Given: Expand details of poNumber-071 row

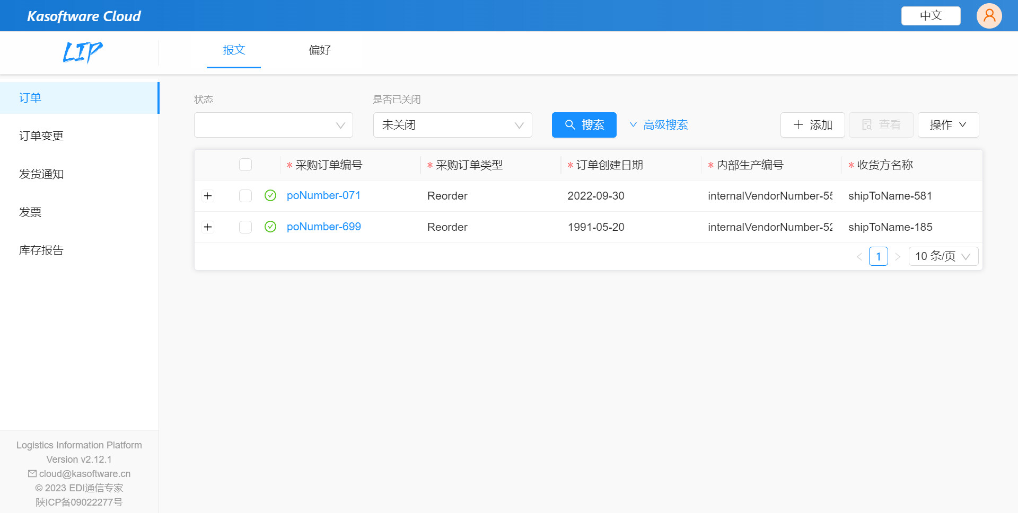Looking at the screenshot, I should [208, 195].
